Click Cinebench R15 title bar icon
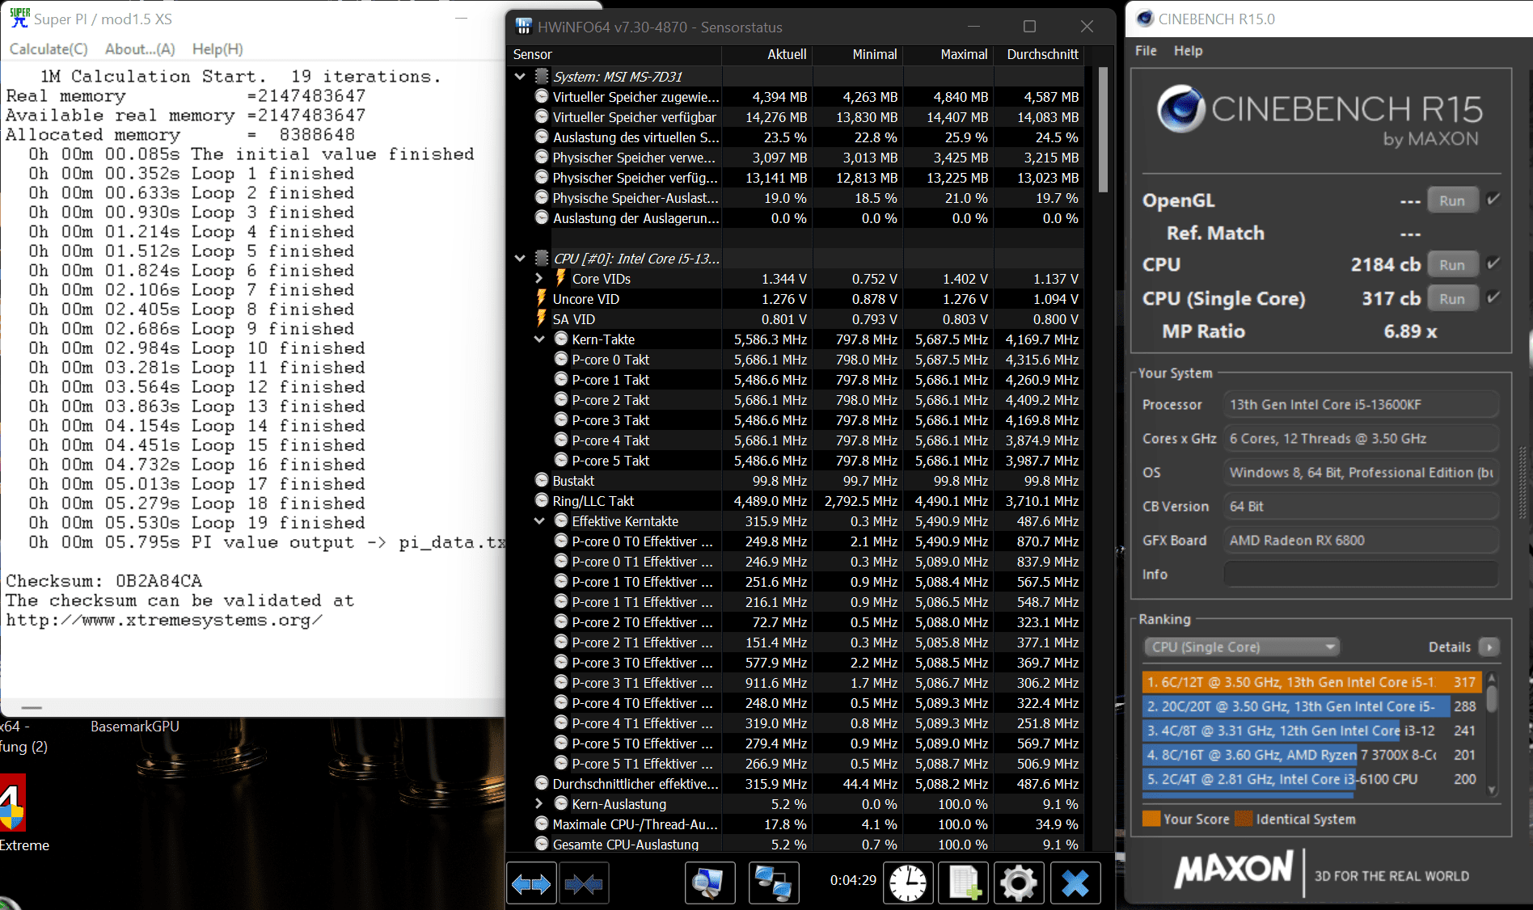This screenshot has width=1533, height=910. 1144,19
